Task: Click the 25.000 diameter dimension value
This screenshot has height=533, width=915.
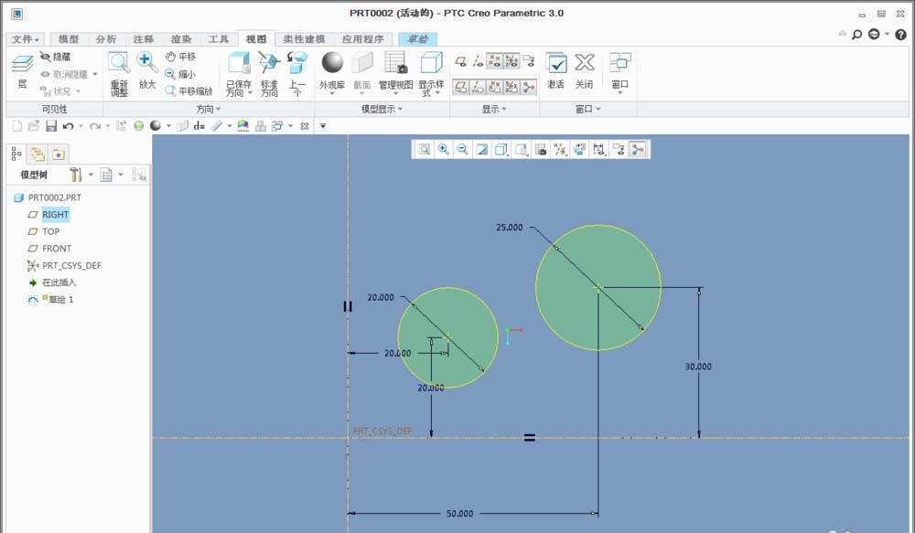Action: [509, 228]
